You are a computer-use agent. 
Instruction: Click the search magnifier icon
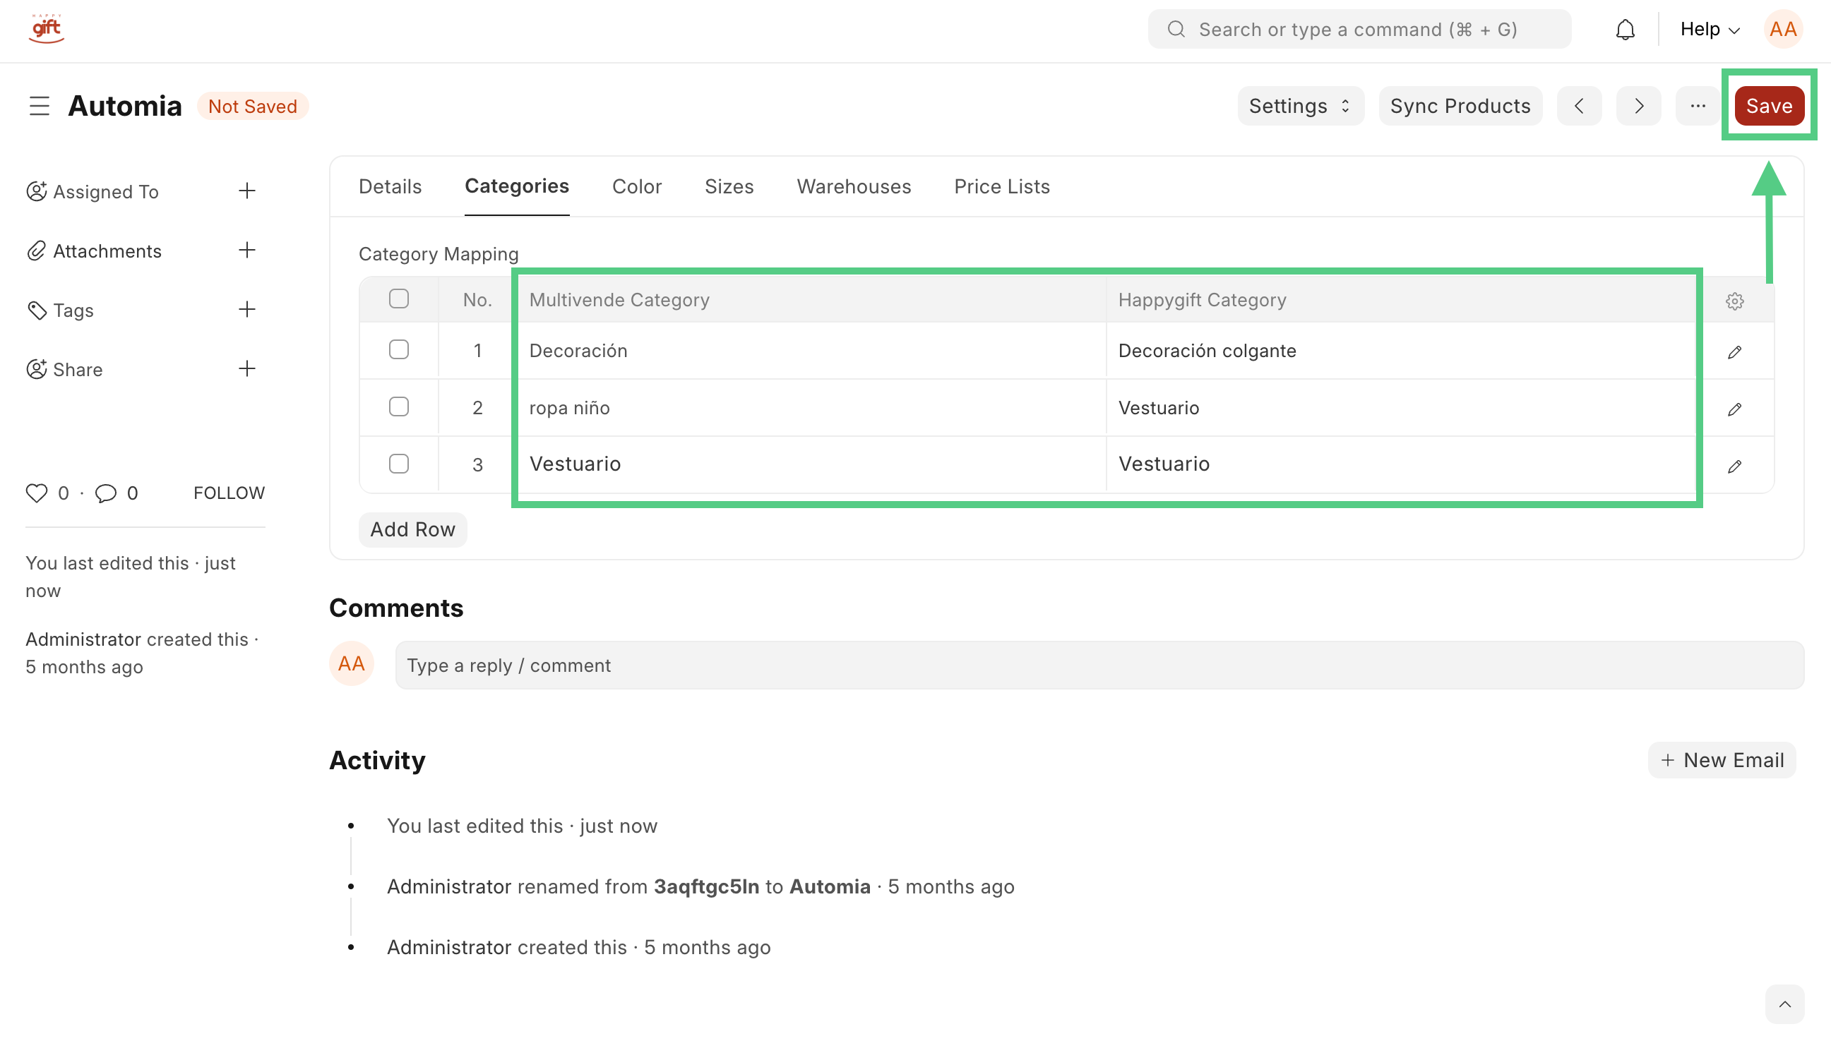coord(1176,30)
